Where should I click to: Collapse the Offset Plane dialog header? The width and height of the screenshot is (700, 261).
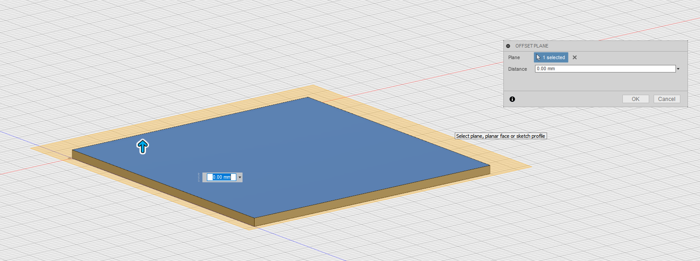(508, 46)
